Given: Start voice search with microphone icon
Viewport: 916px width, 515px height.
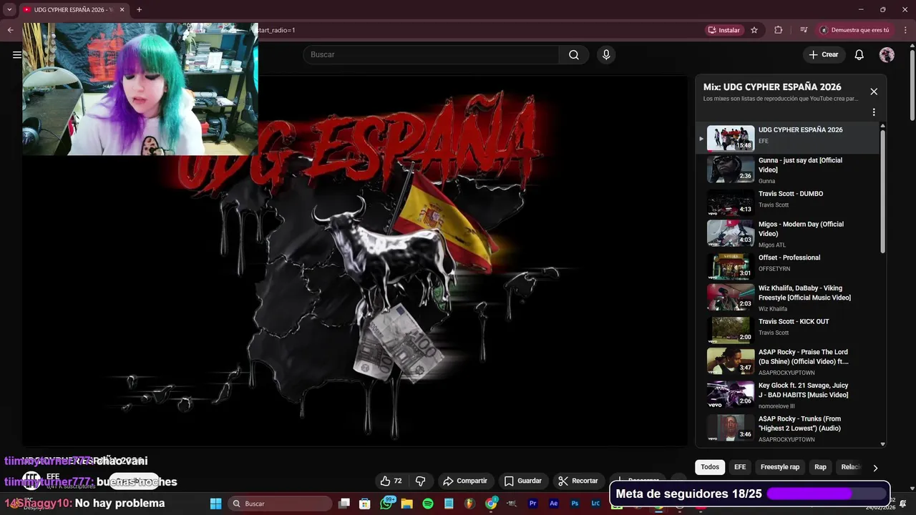Looking at the screenshot, I should point(606,54).
